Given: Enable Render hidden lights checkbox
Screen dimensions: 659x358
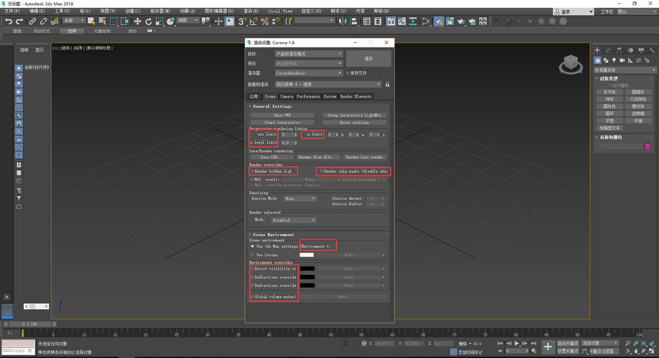Looking at the screenshot, I should (252, 171).
